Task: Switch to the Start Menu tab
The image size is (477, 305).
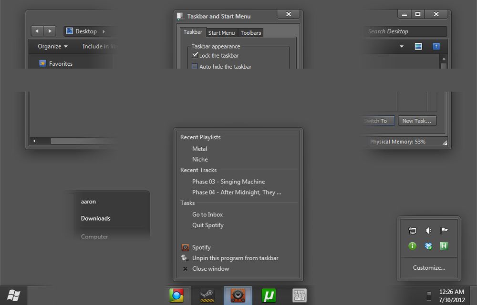Action: [x=221, y=33]
